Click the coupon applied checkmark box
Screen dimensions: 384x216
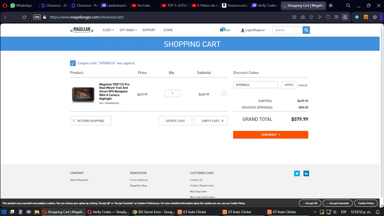73,63
